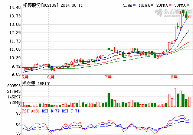Click the 9.72 price axis label
Viewport: 193px width, 135px height.
click(x=16, y=66)
